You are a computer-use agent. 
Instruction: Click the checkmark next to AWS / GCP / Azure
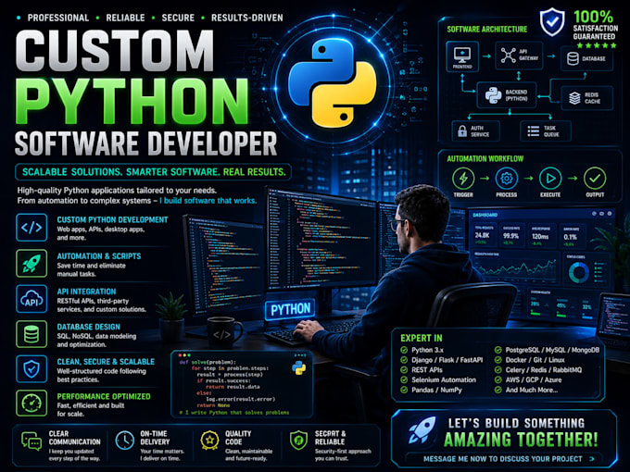[498, 380]
